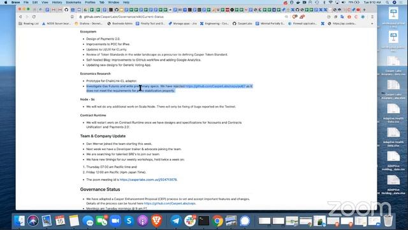Click the 'Economics Research' subheading
The image size is (408, 230).
click(95, 74)
